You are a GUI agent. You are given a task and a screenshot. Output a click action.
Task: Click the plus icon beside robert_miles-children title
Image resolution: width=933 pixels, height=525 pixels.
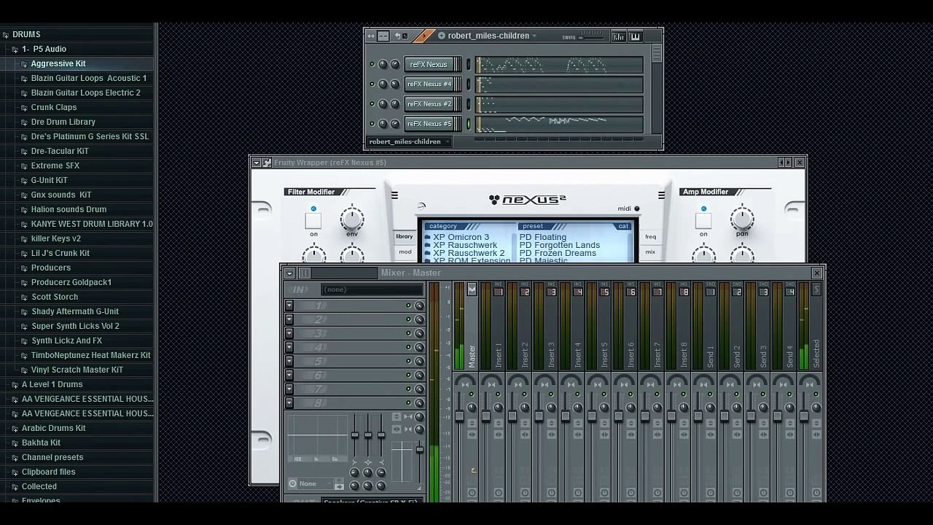pos(441,36)
